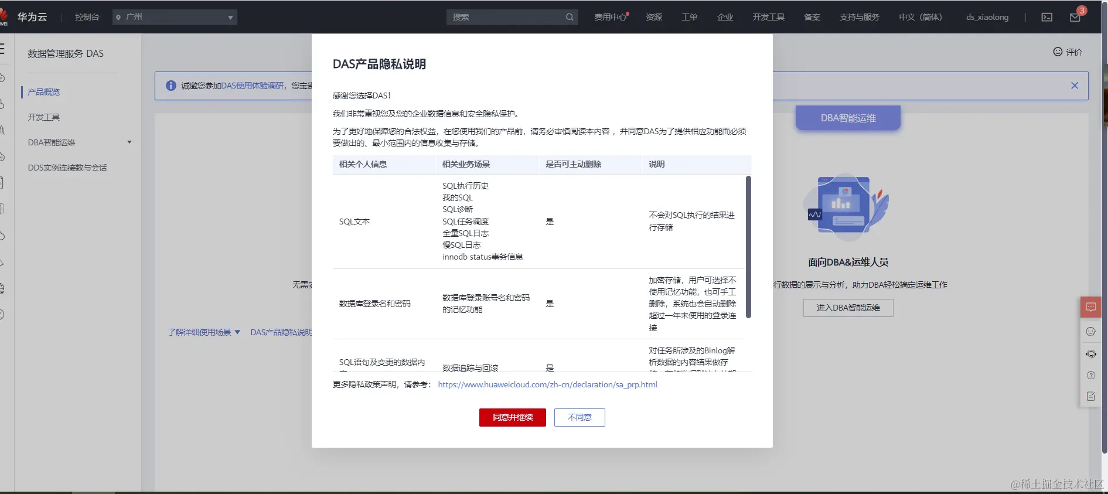Image resolution: width=1108 pixels, height=494 pixels.
Task: Click the DBA智能运维 purple tab
Action: (x=848, y=118)
